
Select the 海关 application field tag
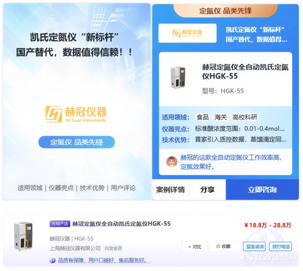click(221, 117)
